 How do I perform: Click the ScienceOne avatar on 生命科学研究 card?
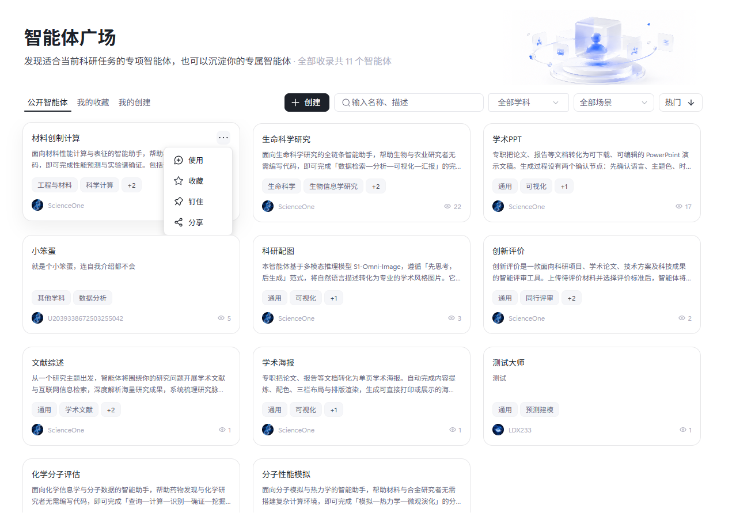268,206
